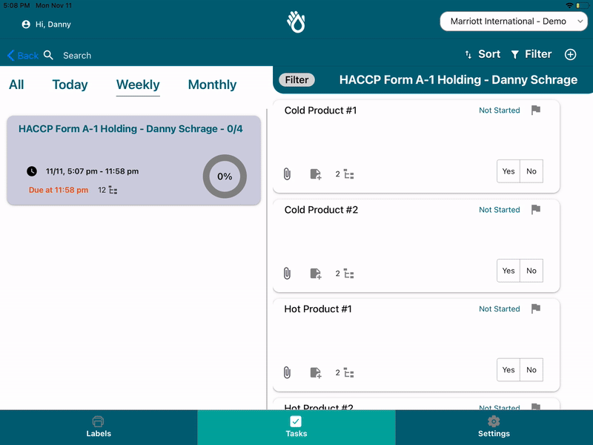Open the Filter options in toolbar
Image resolution: width=593 pixels, height=445 pixels.
(531, 54)
